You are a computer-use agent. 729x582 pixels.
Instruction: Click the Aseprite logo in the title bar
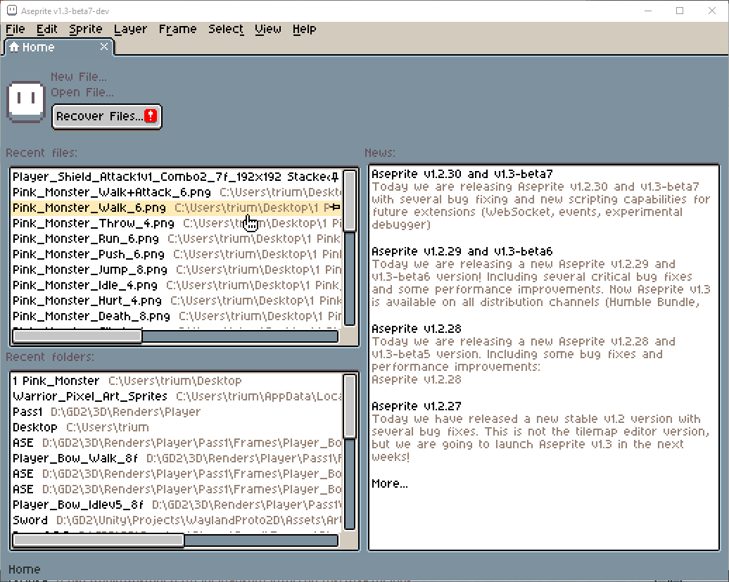pyautogui.click(x=12, y=11)
